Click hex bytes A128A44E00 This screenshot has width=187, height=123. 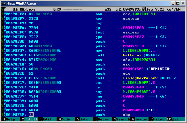[x=40, y=14]
